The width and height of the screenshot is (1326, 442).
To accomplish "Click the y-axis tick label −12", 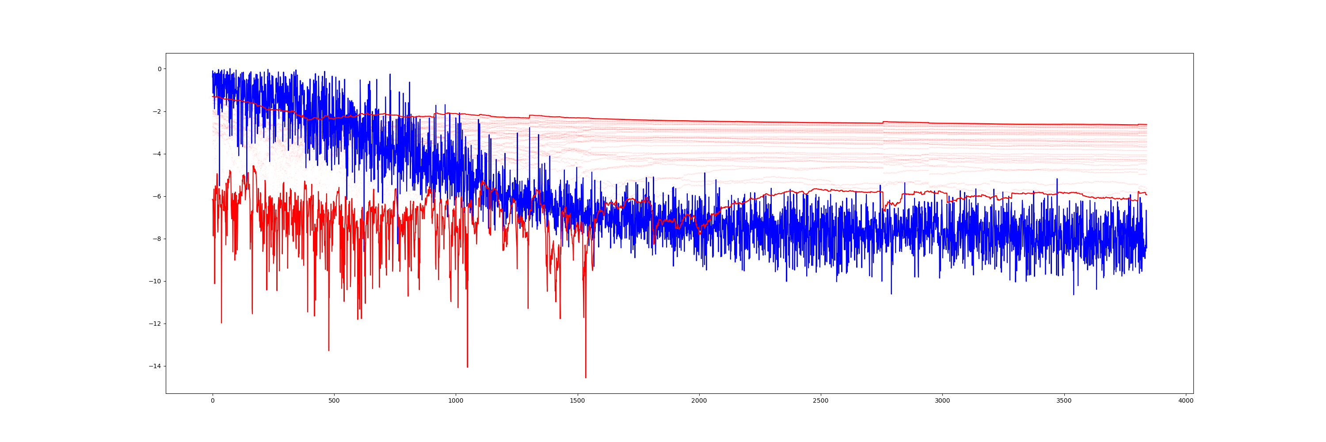I will tap(155, 324).
